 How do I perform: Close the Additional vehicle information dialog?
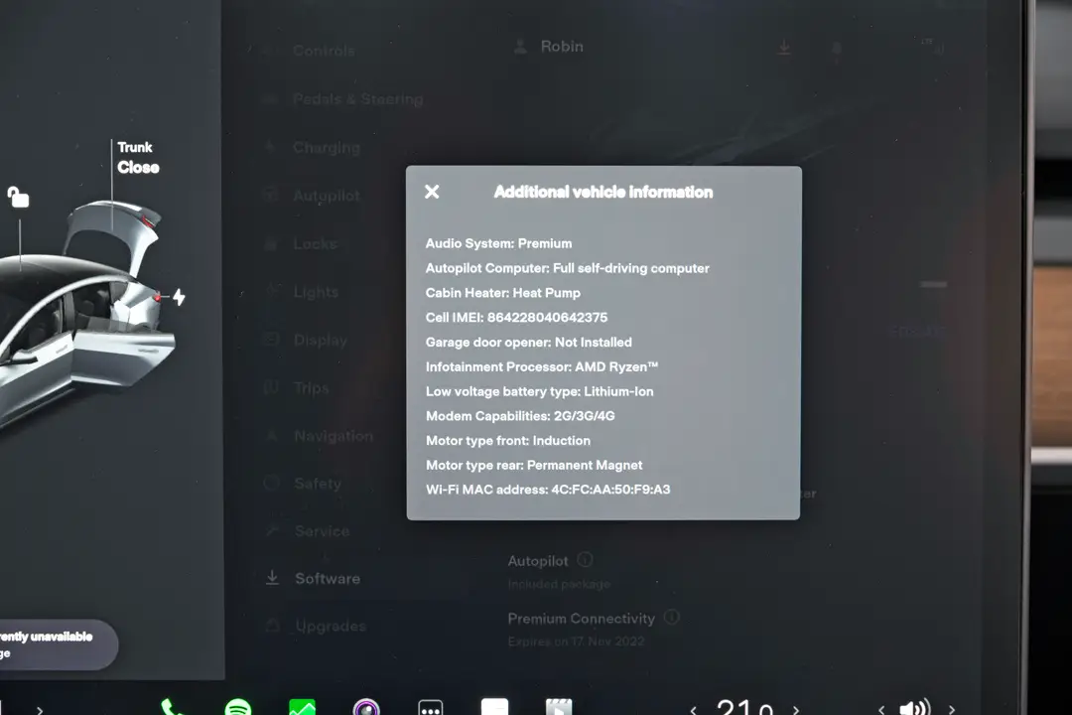coord(432,192)
